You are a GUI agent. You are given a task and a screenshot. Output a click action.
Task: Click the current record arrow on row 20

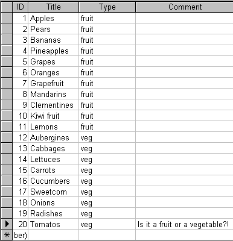click(7, 224)
